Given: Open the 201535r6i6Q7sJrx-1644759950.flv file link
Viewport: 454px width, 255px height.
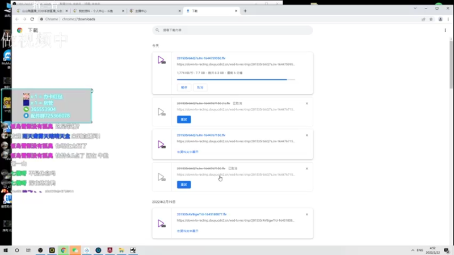Looking at the screenshot, I should point(201,58).
